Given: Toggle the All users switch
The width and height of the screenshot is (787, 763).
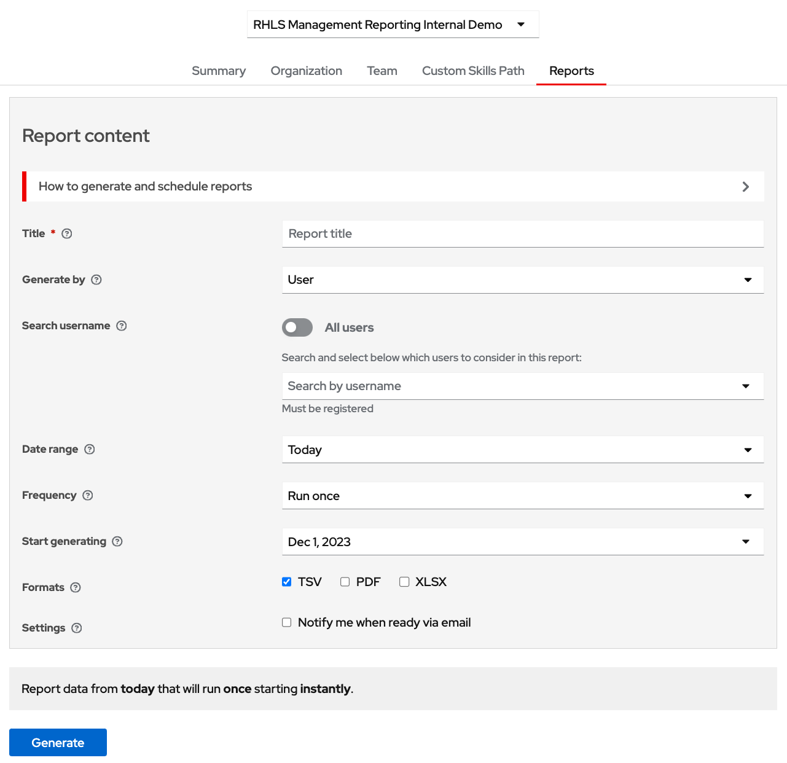Looking at the screenshot, I should pyautogui.click(x=297, y=327).
